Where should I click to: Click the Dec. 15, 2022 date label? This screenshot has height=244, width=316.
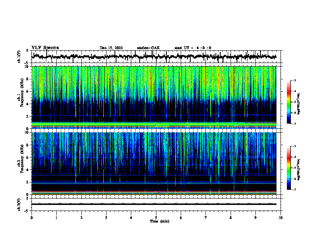coord(111,48)
